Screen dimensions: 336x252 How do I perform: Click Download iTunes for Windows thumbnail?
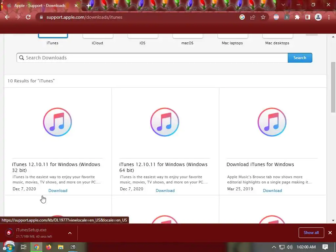(x=272, y=122)
